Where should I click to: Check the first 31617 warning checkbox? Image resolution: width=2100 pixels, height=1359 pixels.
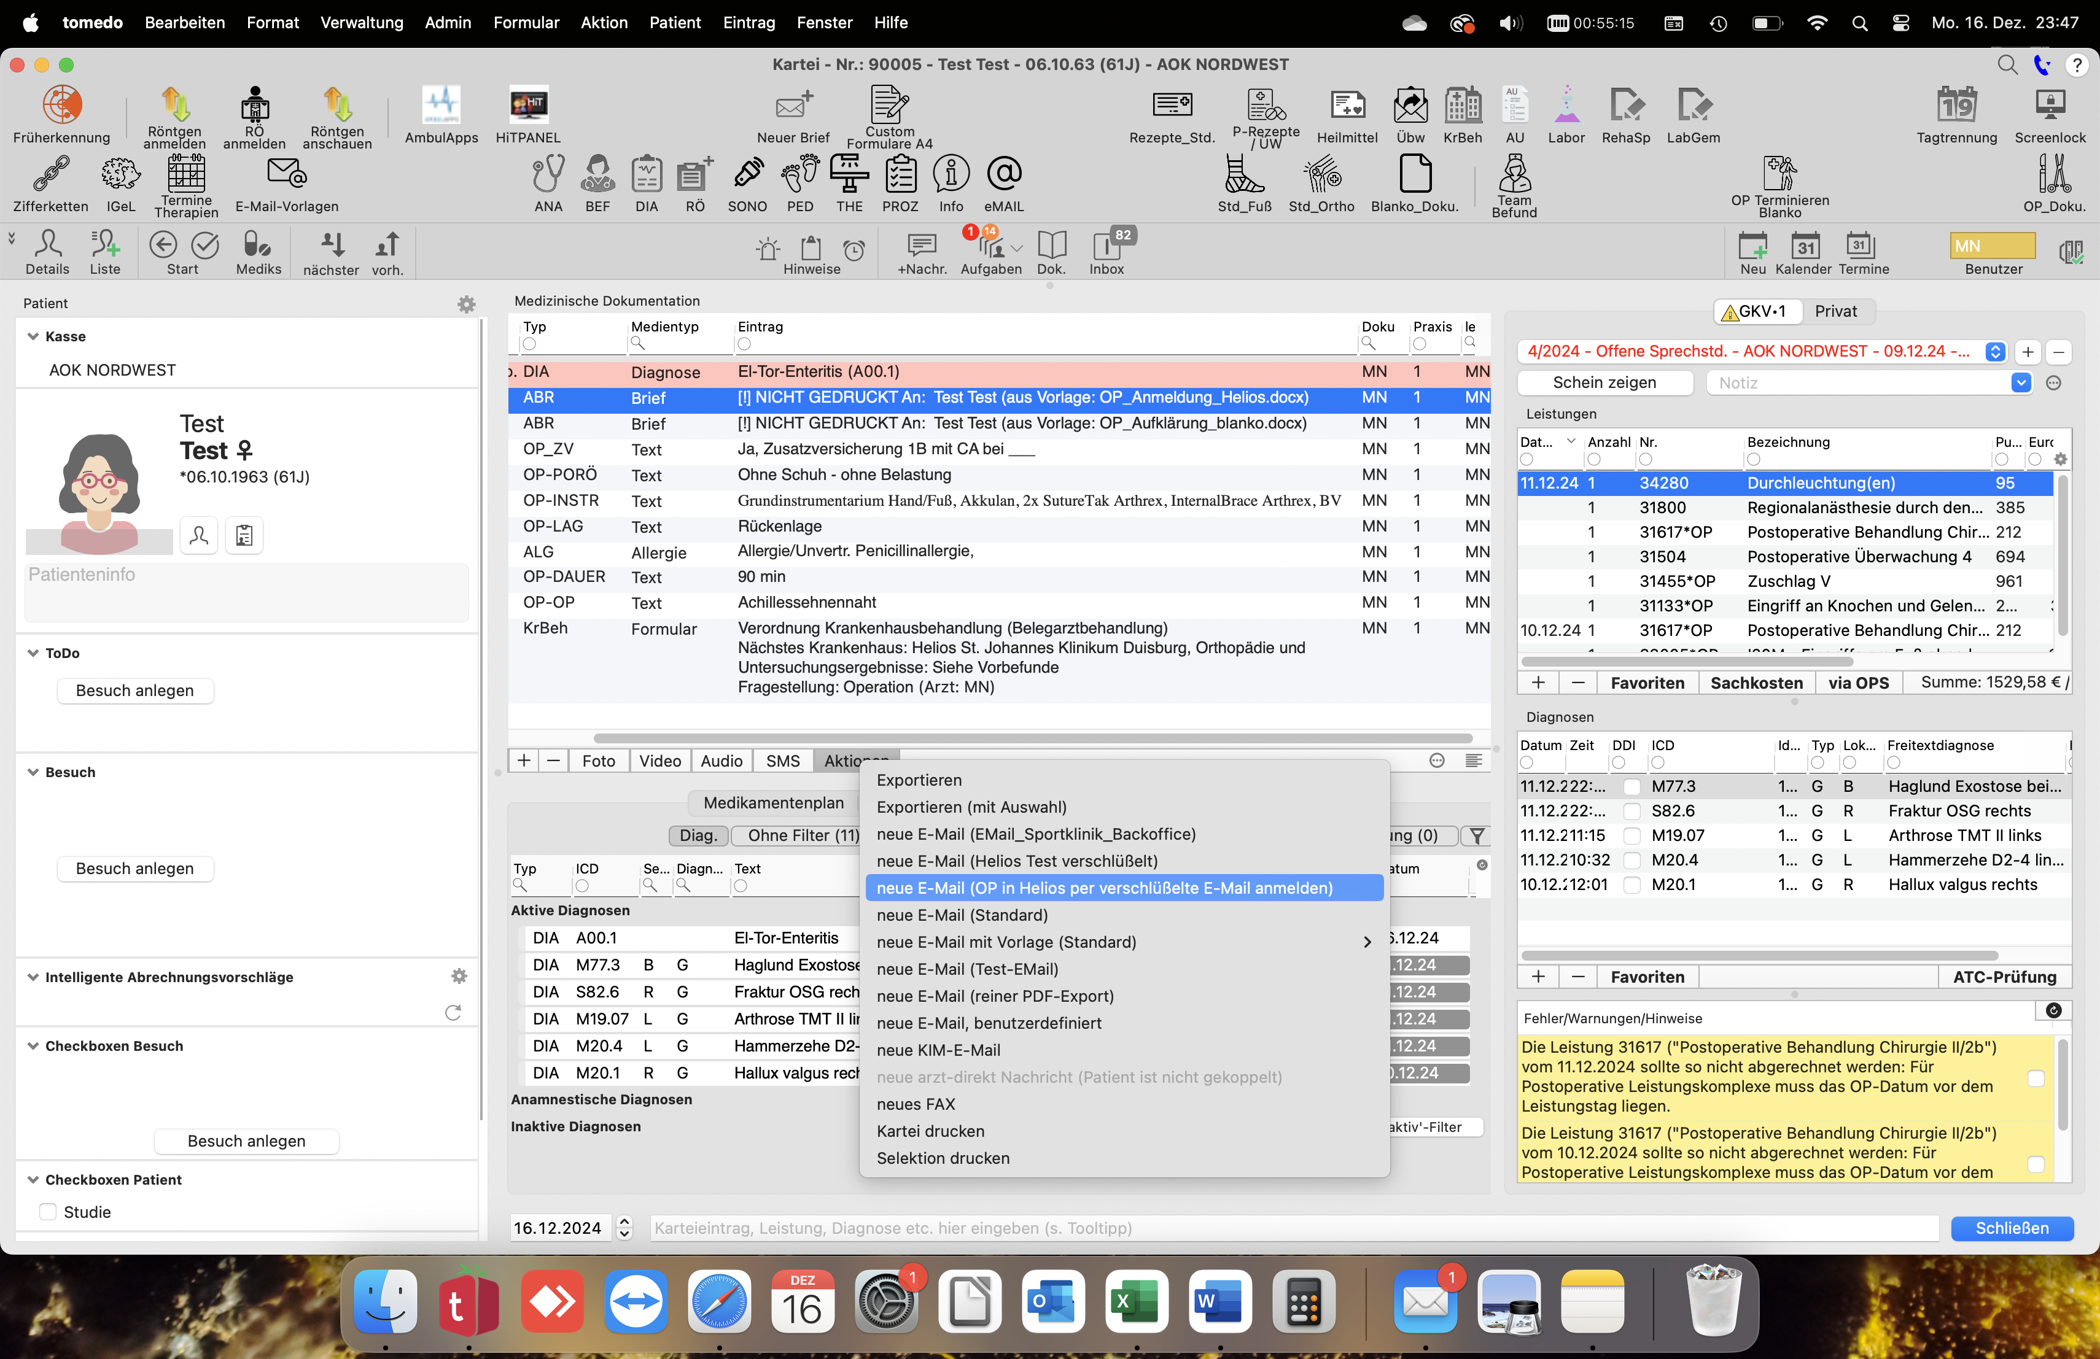[2036, 1078]
